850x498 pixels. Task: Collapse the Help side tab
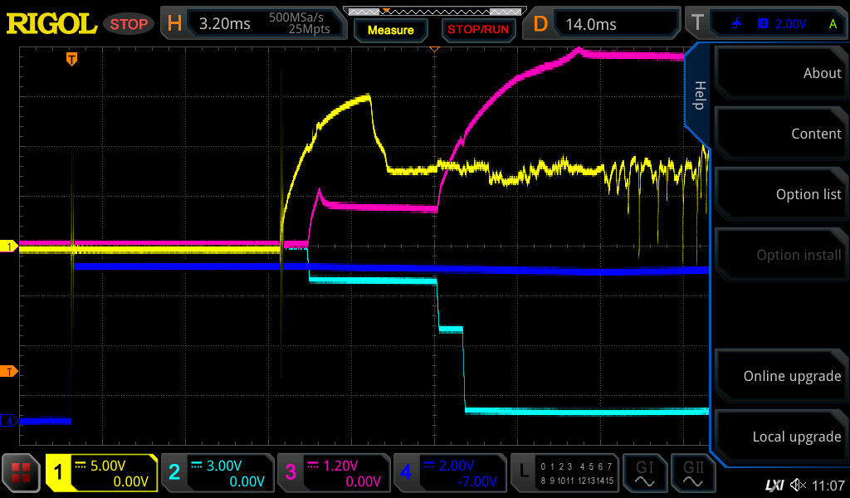(x=699, y=94)
